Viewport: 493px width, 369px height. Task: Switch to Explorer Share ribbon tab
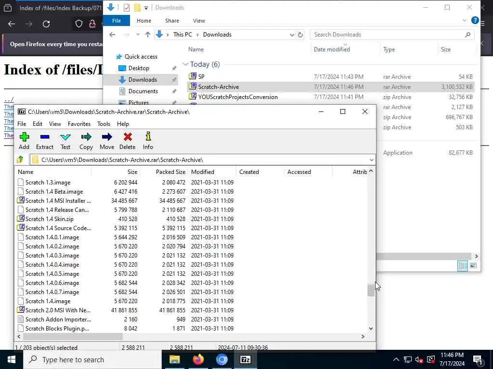pyautogui.click(x=172, y=21)
